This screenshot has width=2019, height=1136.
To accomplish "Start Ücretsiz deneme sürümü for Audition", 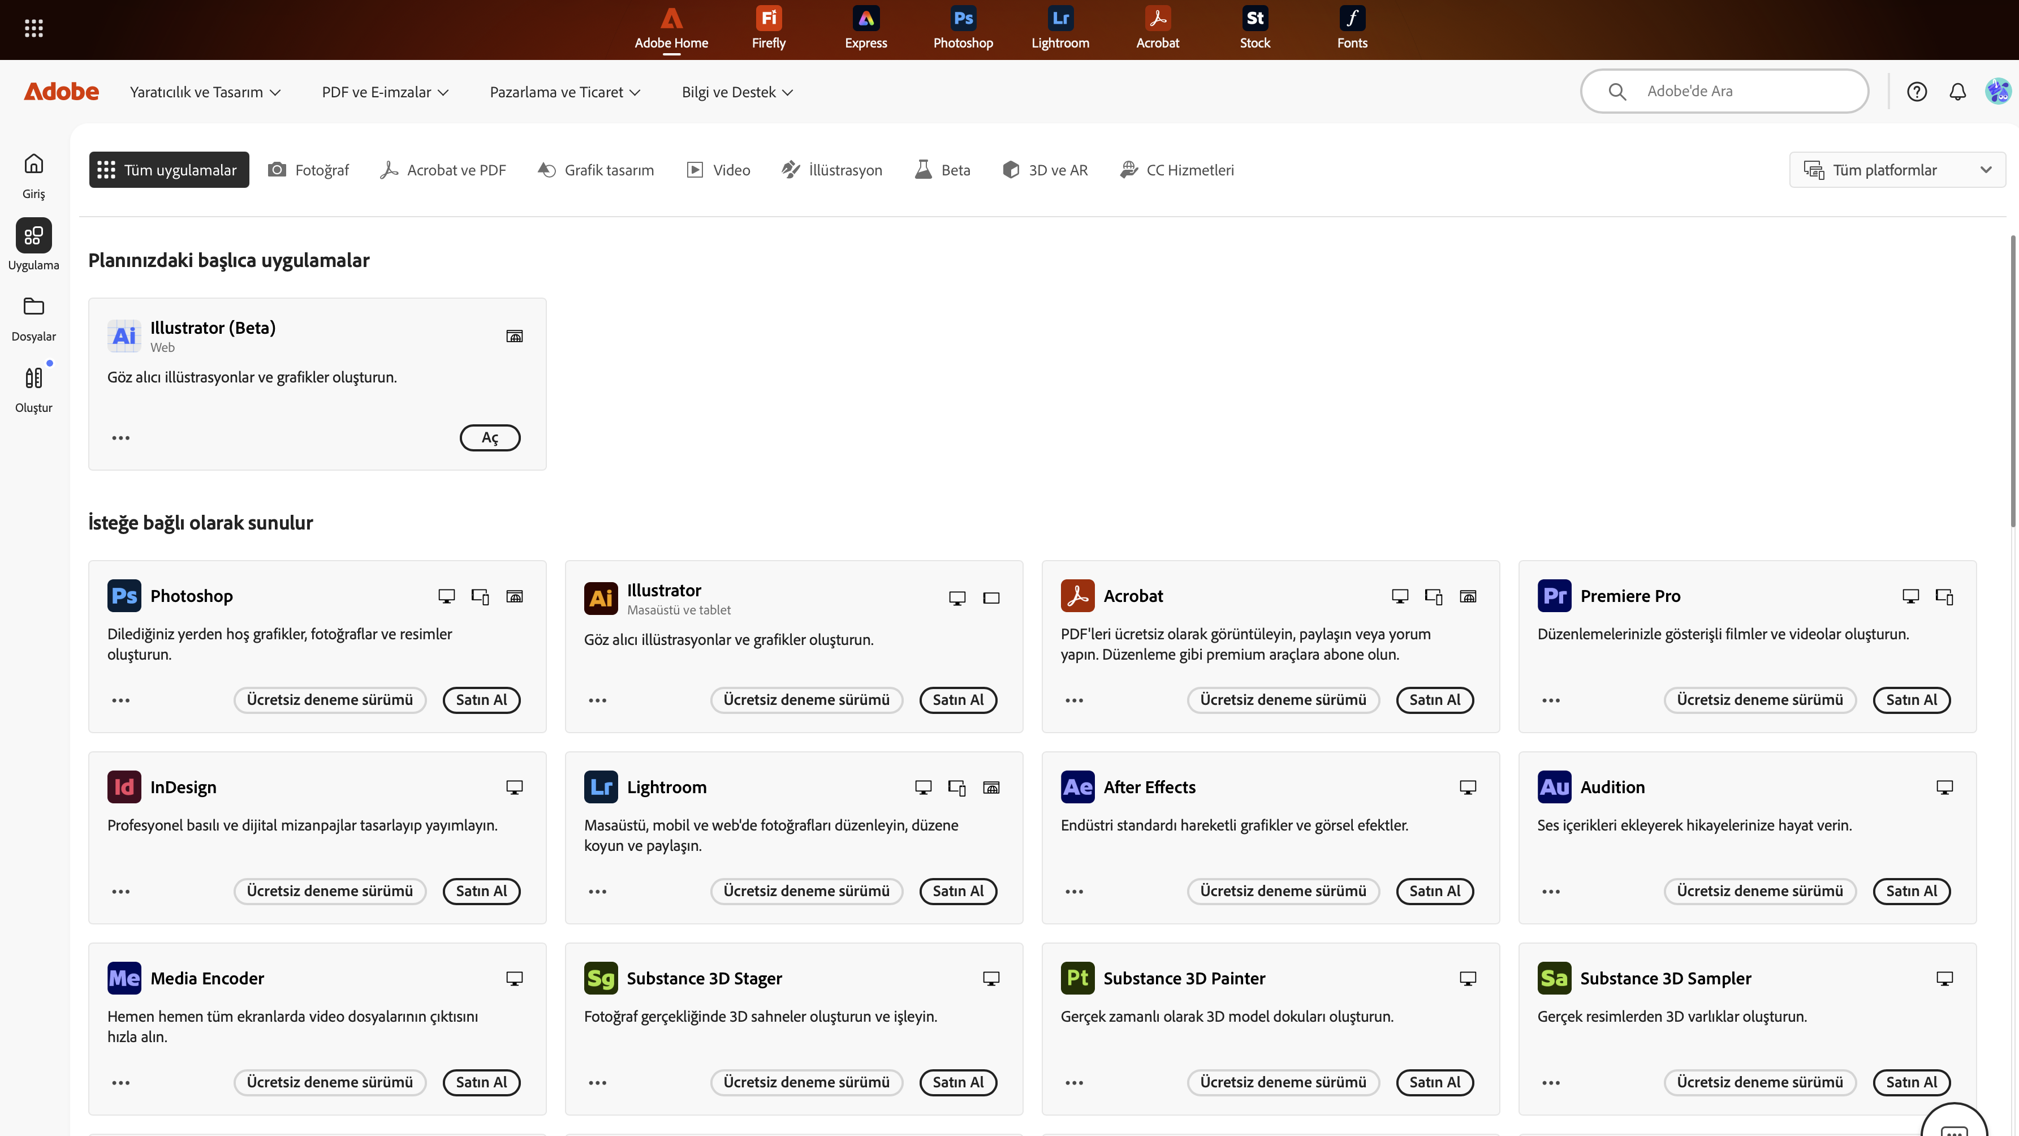I will point(1761,892).
